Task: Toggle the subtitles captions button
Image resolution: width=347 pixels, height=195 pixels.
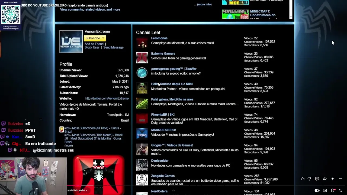Action: [x=325, y=190]
